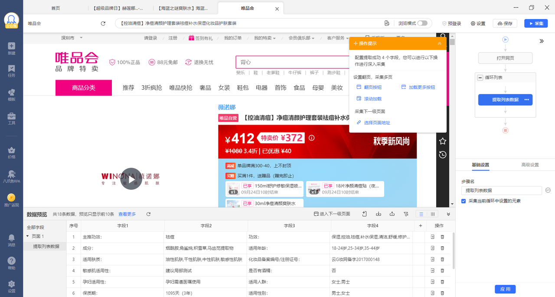Viewport: 555px width, 297px height.
Task: Delete row 5 with trash icon
Action: [x=442, y=282]
